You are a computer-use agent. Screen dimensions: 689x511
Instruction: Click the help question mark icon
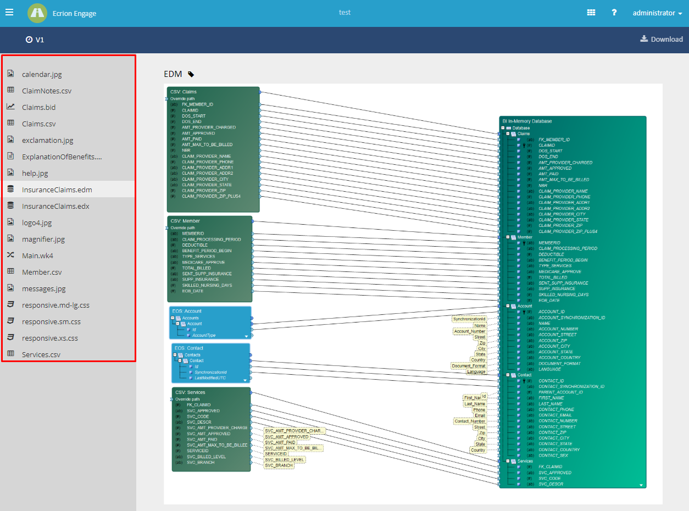(x=614, y=13)
